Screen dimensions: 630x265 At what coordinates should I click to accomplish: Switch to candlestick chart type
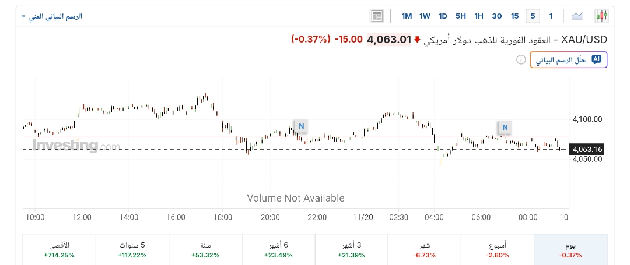click(601, 16)
